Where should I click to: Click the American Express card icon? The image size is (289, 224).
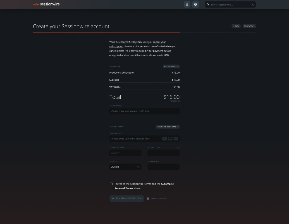176,139
